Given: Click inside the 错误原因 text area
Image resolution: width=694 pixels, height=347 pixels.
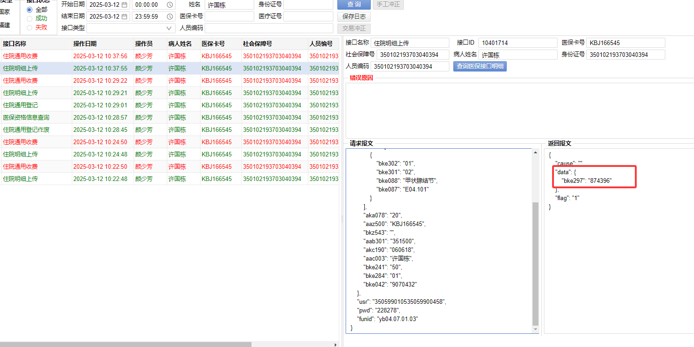Looking at the screenshot, I should (520, 111).
